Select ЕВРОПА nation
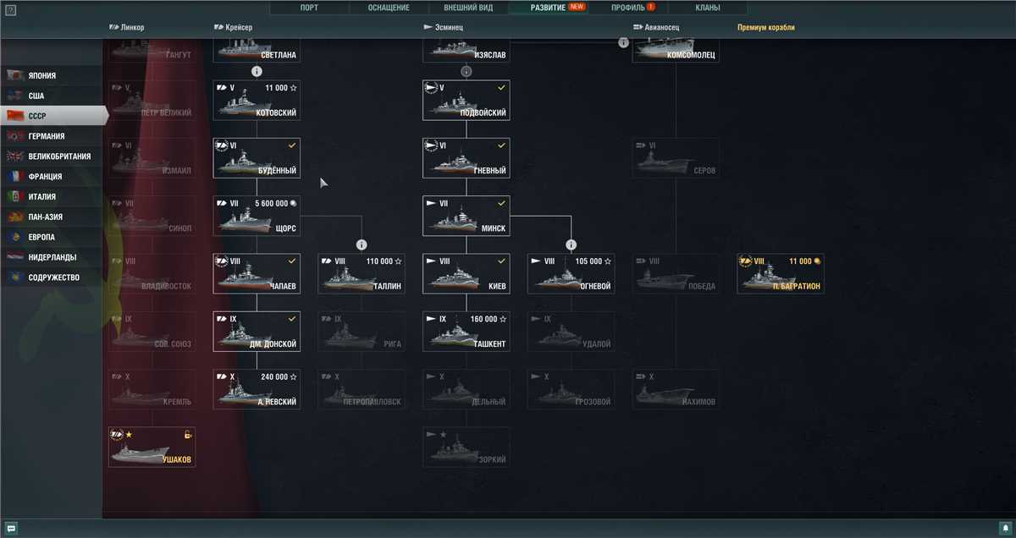This screenshot has width=1016, height=538. (x=52, y=238)
